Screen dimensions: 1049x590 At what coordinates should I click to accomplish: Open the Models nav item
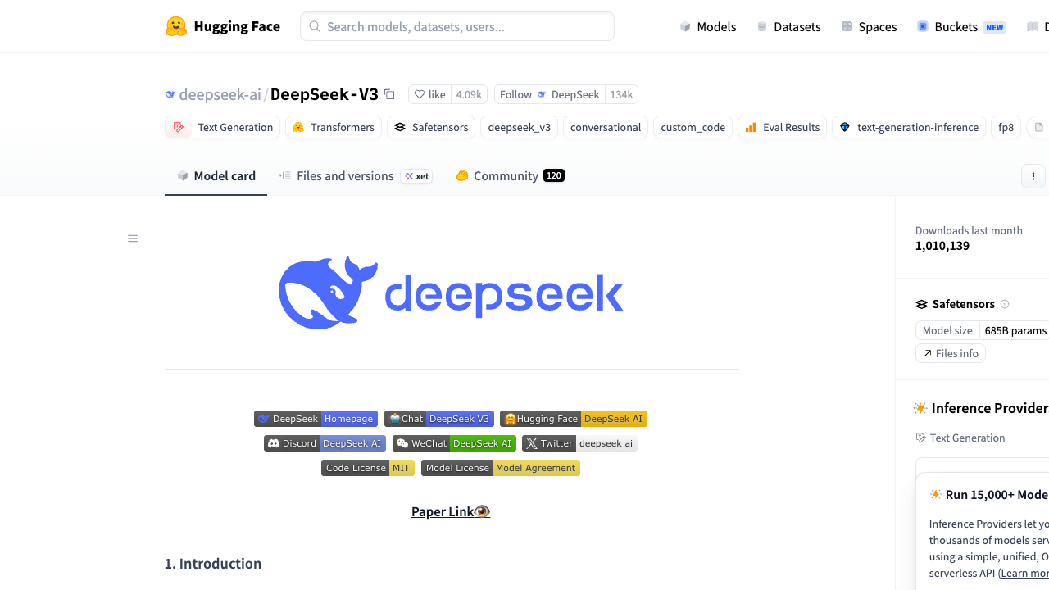[708, 26]
